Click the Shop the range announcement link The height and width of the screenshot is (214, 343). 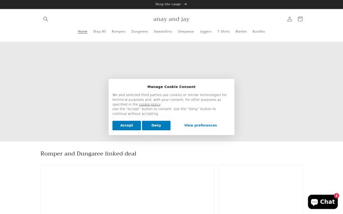click(x=171, y=4)
